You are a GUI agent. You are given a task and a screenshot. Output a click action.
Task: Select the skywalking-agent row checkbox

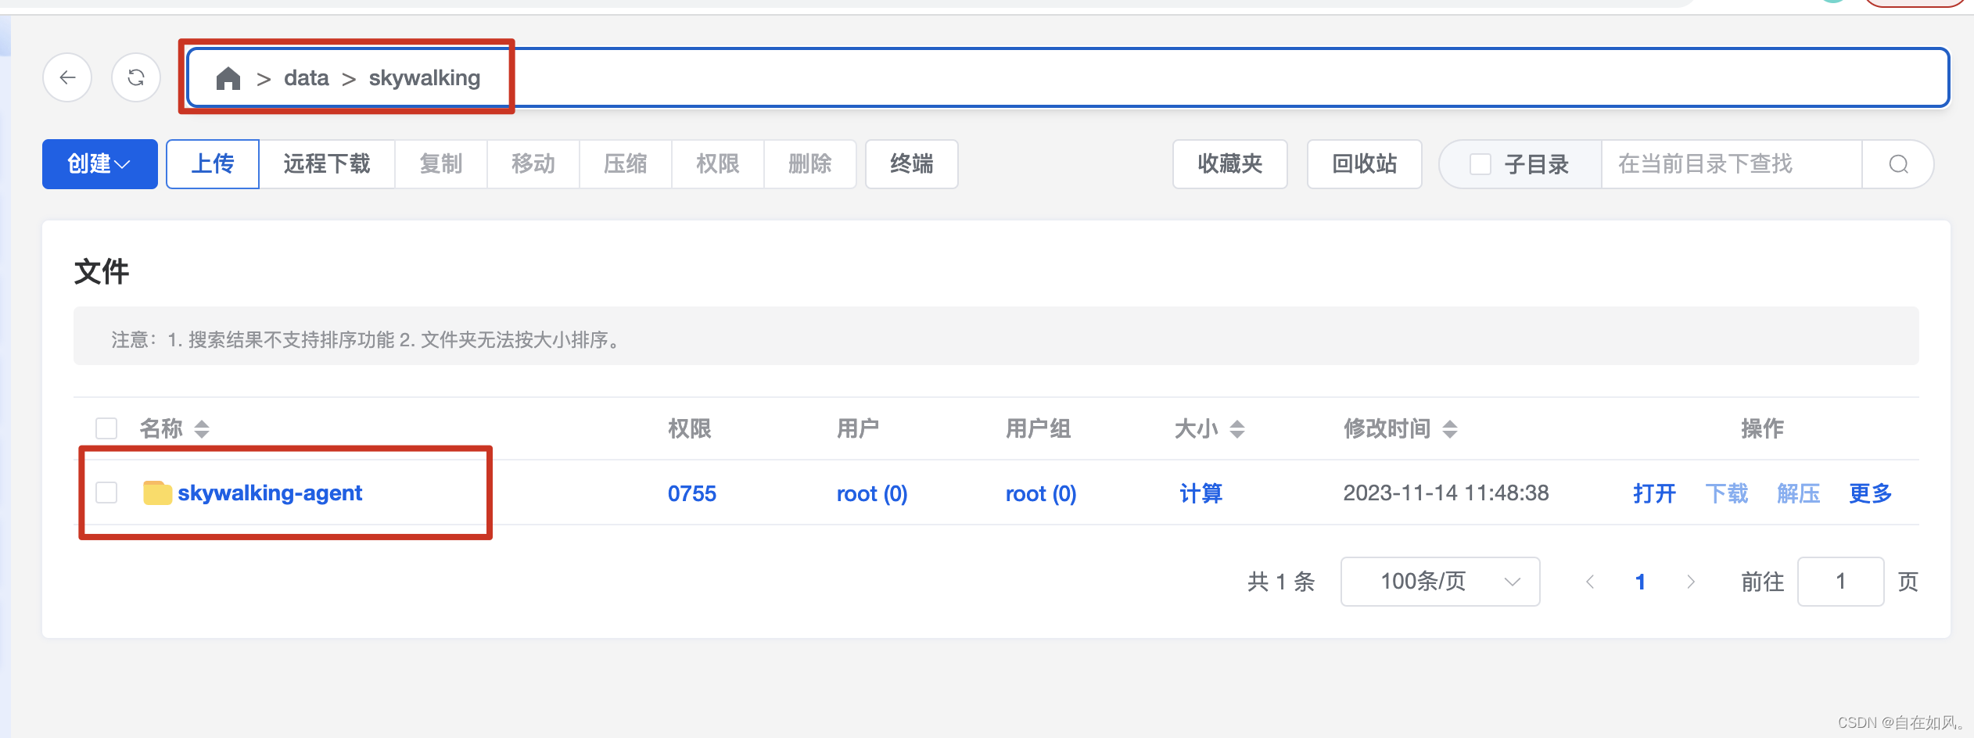pos(106,493)
